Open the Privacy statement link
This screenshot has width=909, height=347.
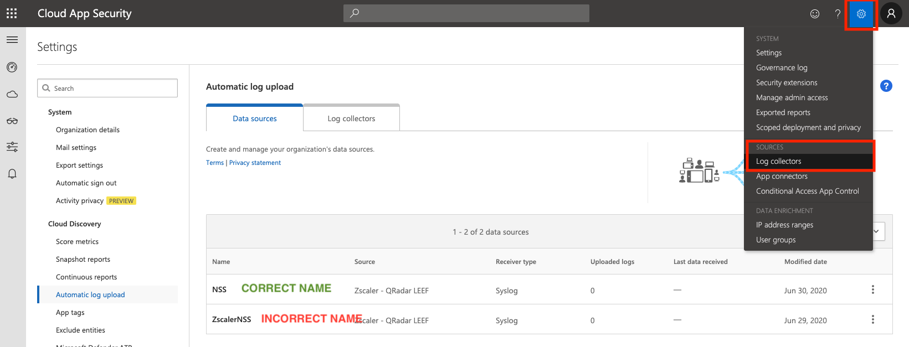coord(255,163)
